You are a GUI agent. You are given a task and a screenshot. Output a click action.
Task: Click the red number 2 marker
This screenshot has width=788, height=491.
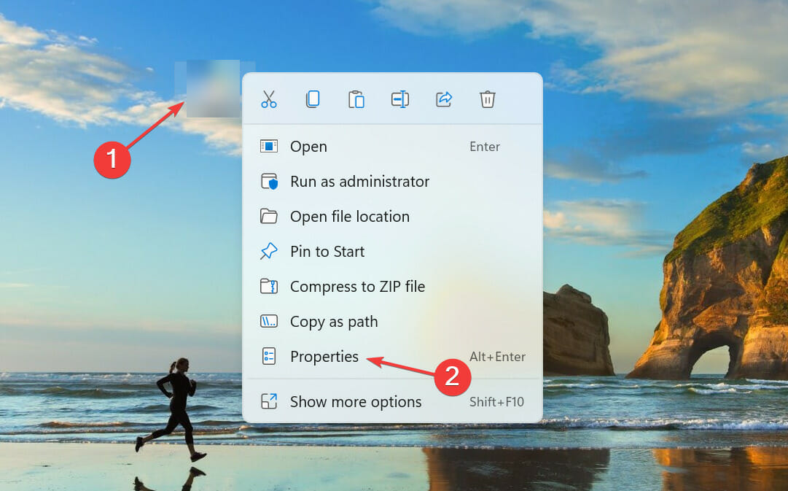[452, 376]
